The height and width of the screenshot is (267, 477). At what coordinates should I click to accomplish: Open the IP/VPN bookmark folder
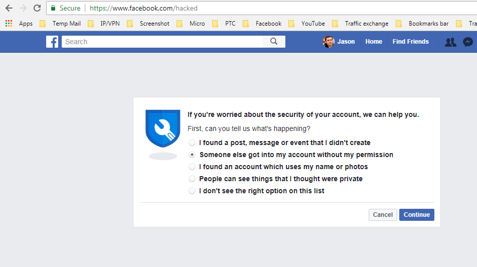pyautogui.click(x=104, y=24)
